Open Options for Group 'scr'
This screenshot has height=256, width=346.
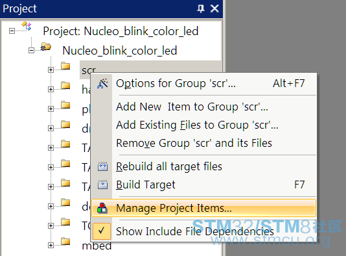[x=204, y=84]
